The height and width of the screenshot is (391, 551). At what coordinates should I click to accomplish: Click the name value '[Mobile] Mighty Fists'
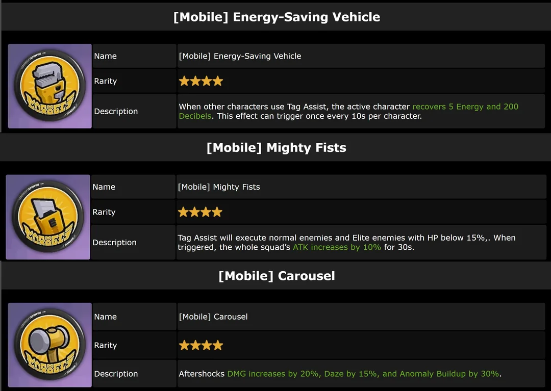click(x=219, y=187)
